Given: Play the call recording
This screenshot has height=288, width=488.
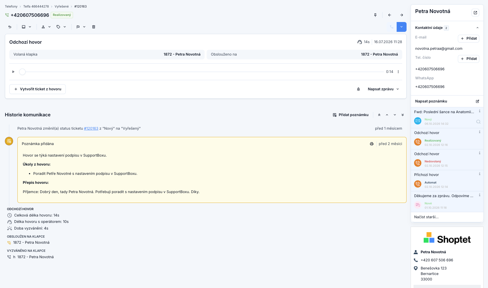Looking at the screenshot, I should [x=13, y=72].
